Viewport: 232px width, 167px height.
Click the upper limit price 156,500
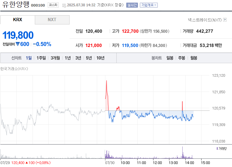point(160,31)
